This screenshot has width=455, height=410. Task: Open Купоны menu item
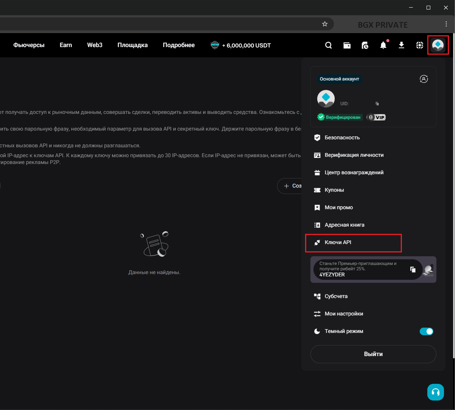(x=373, y=190)
